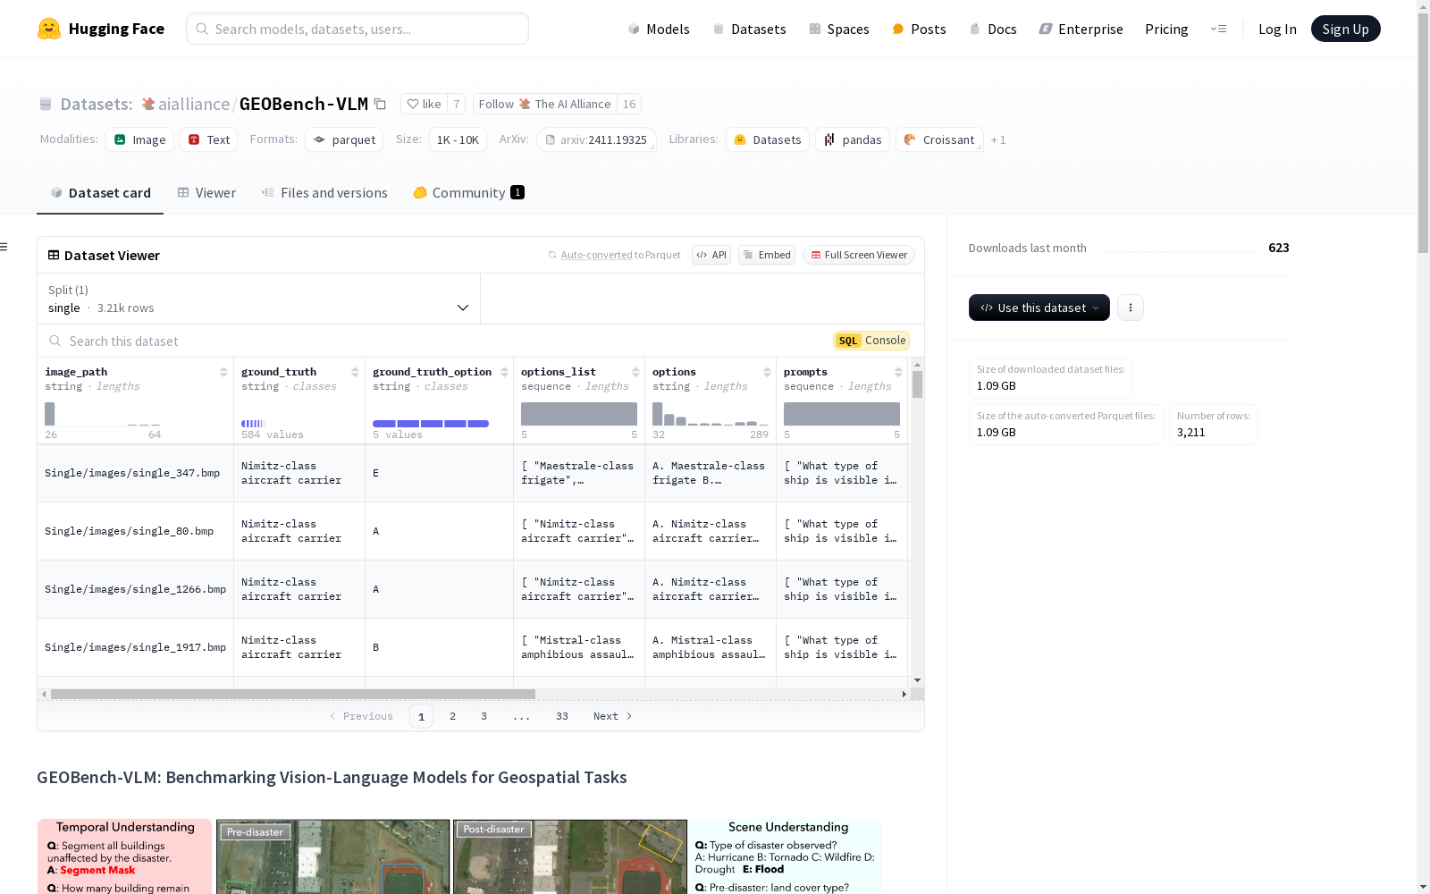The height and width of the screenshot is (894, 1430).
Task: Open Enterprise in the navigation
Action: 1081,29
